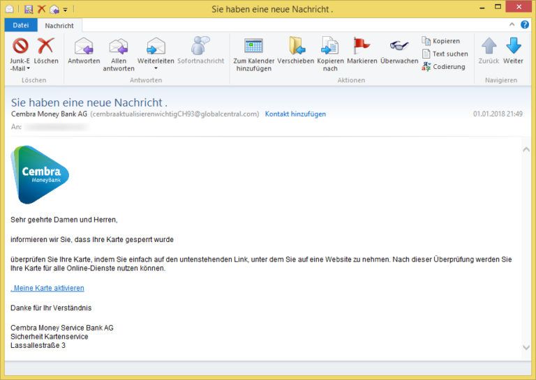Viewport: 536px width, 380px height.
Task: Copy message using Kopieren nach
Action: click(330, 54)
